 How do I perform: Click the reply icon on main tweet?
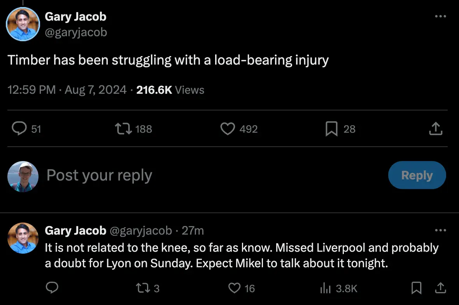click(19, 129)
